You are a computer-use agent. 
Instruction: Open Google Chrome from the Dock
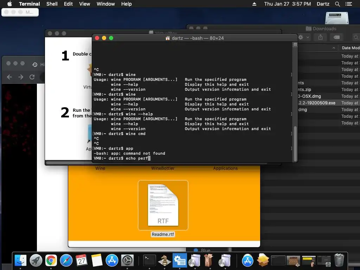51,261
